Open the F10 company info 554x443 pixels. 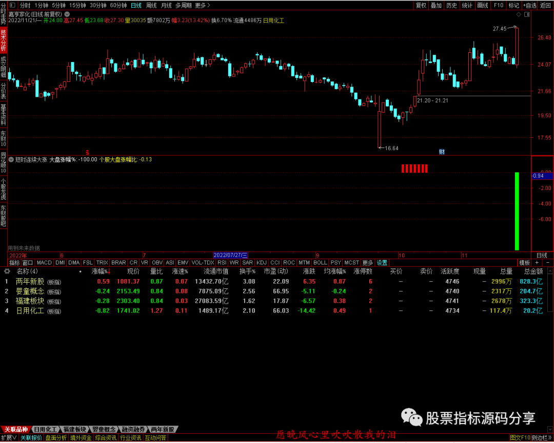point(499,5)
